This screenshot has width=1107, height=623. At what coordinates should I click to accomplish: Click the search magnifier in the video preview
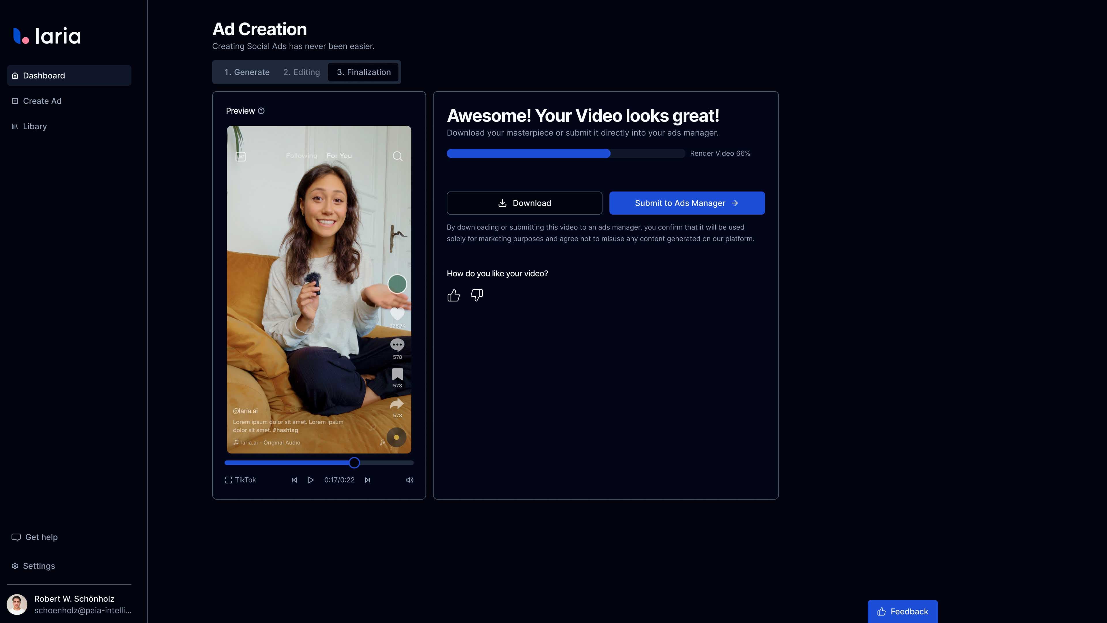[398, 156]
